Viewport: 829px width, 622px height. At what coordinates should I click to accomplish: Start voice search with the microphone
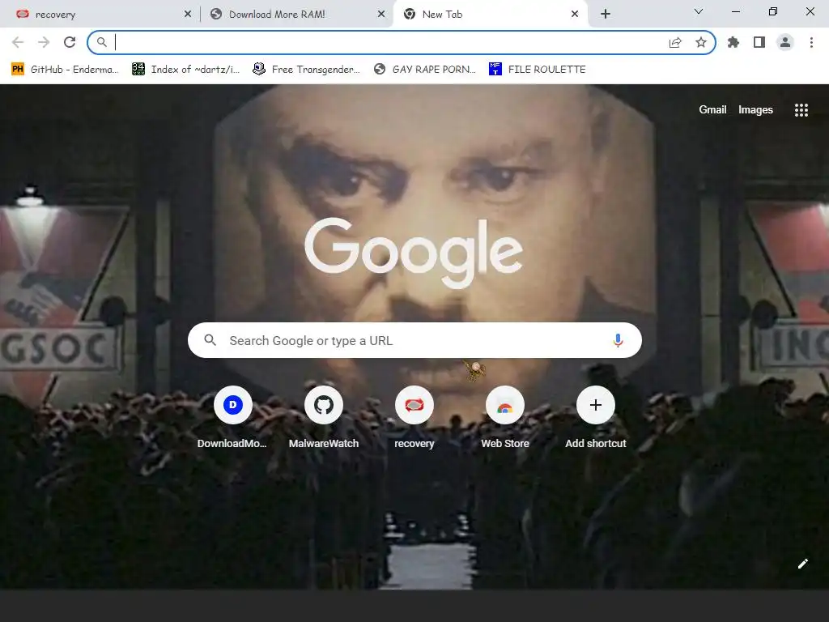point(618,340)
